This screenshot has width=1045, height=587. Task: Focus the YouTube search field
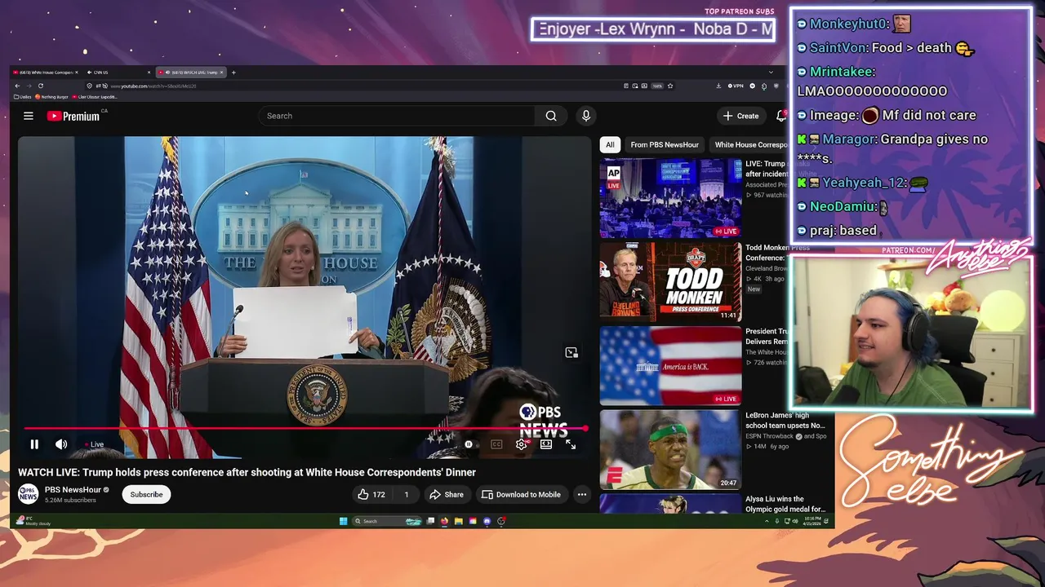click(x=397, y=116)
